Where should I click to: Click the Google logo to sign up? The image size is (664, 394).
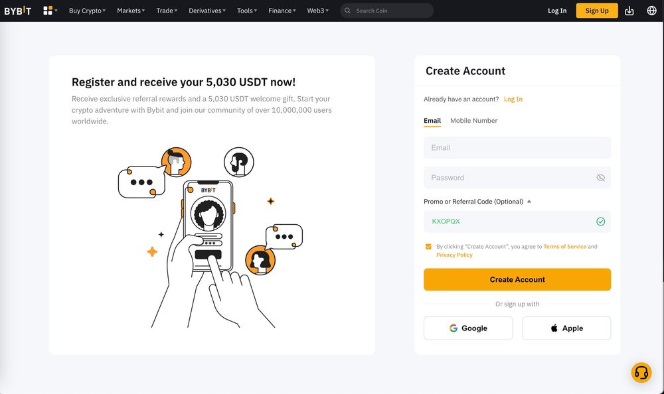(x=453, y=328)
